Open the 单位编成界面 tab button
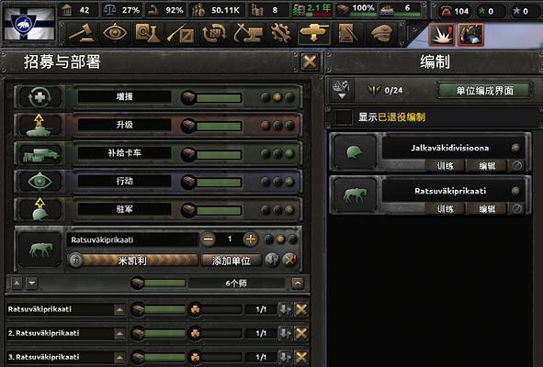 click(x=484, y=91)
